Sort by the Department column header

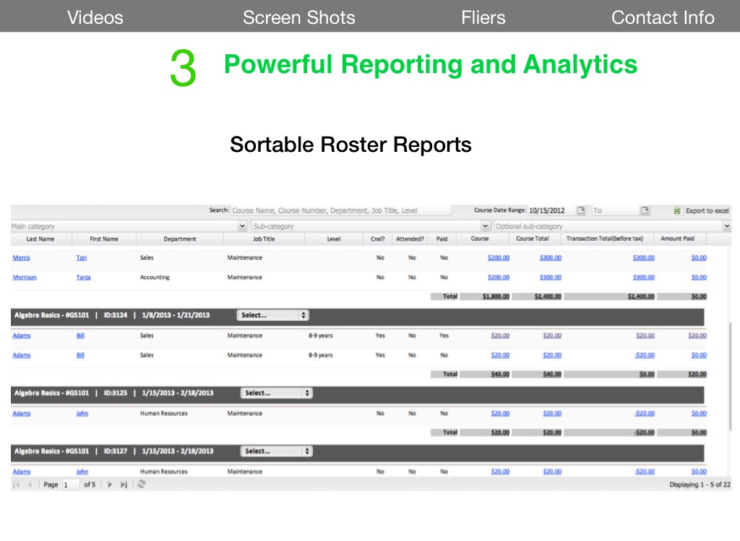pyautogui.click(x=179, y=239)
